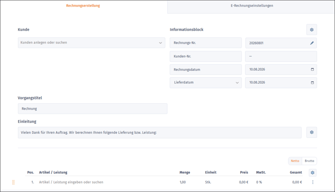
Task: Open calendar picker for Lieferdatum
Action: click(x=312, y=83)
